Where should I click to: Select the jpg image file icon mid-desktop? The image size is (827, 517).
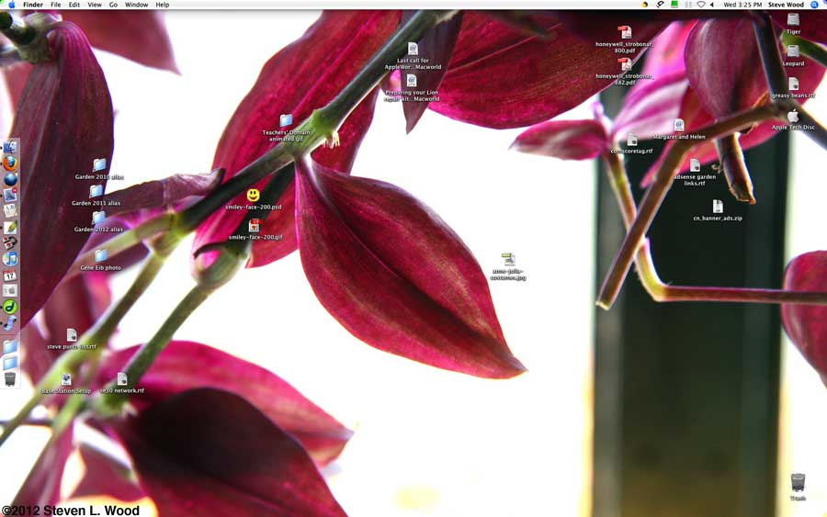[x=508, y=259]
